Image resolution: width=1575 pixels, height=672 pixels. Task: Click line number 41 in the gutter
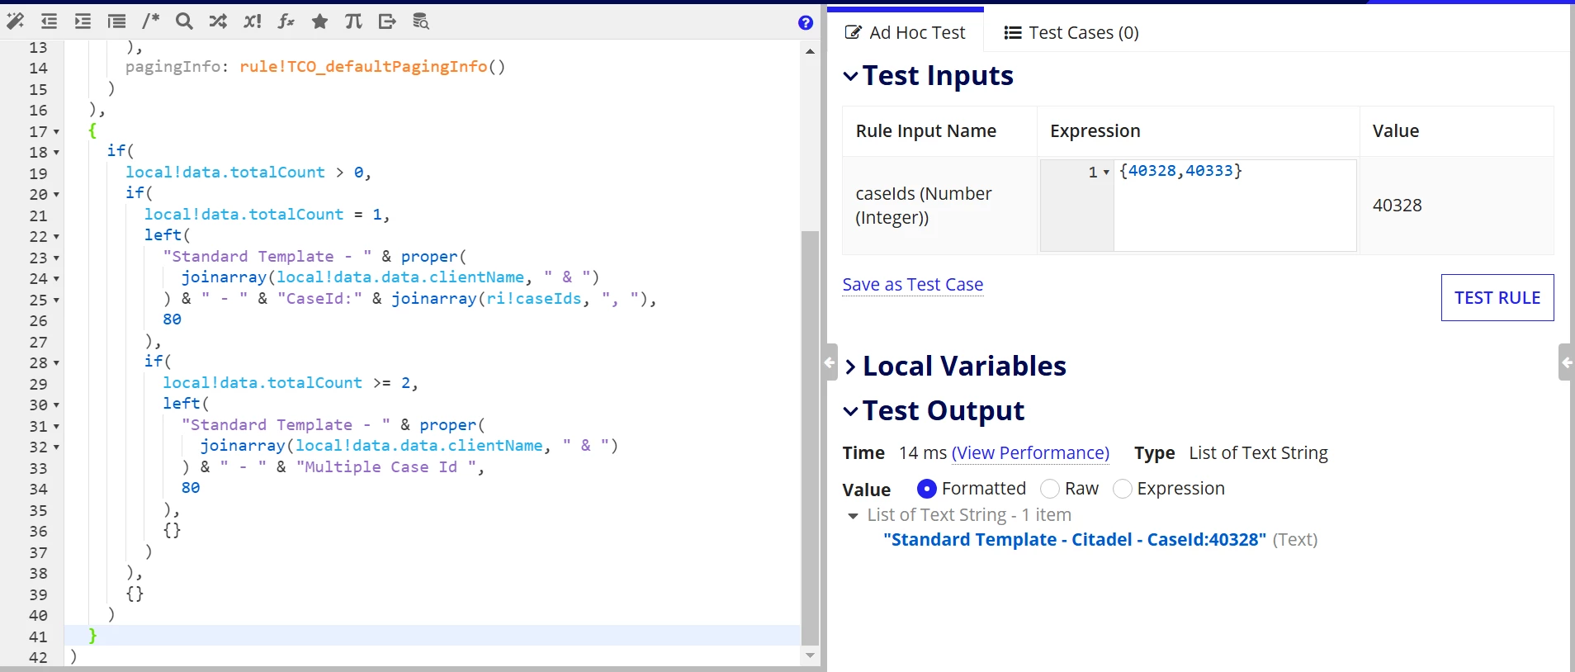click(38, 637)
